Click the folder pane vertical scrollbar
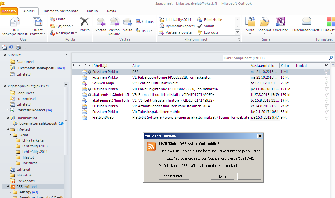Viewport: 335px width, 198px height. [x=66, y=121]
